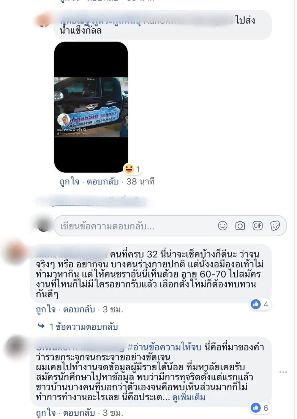This screenshot has height=419, width=297.
Task: Expand the comment with ดูเพิ่มเติม
Action: [189, 397]
